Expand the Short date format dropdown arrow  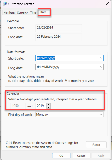point(101,58)
